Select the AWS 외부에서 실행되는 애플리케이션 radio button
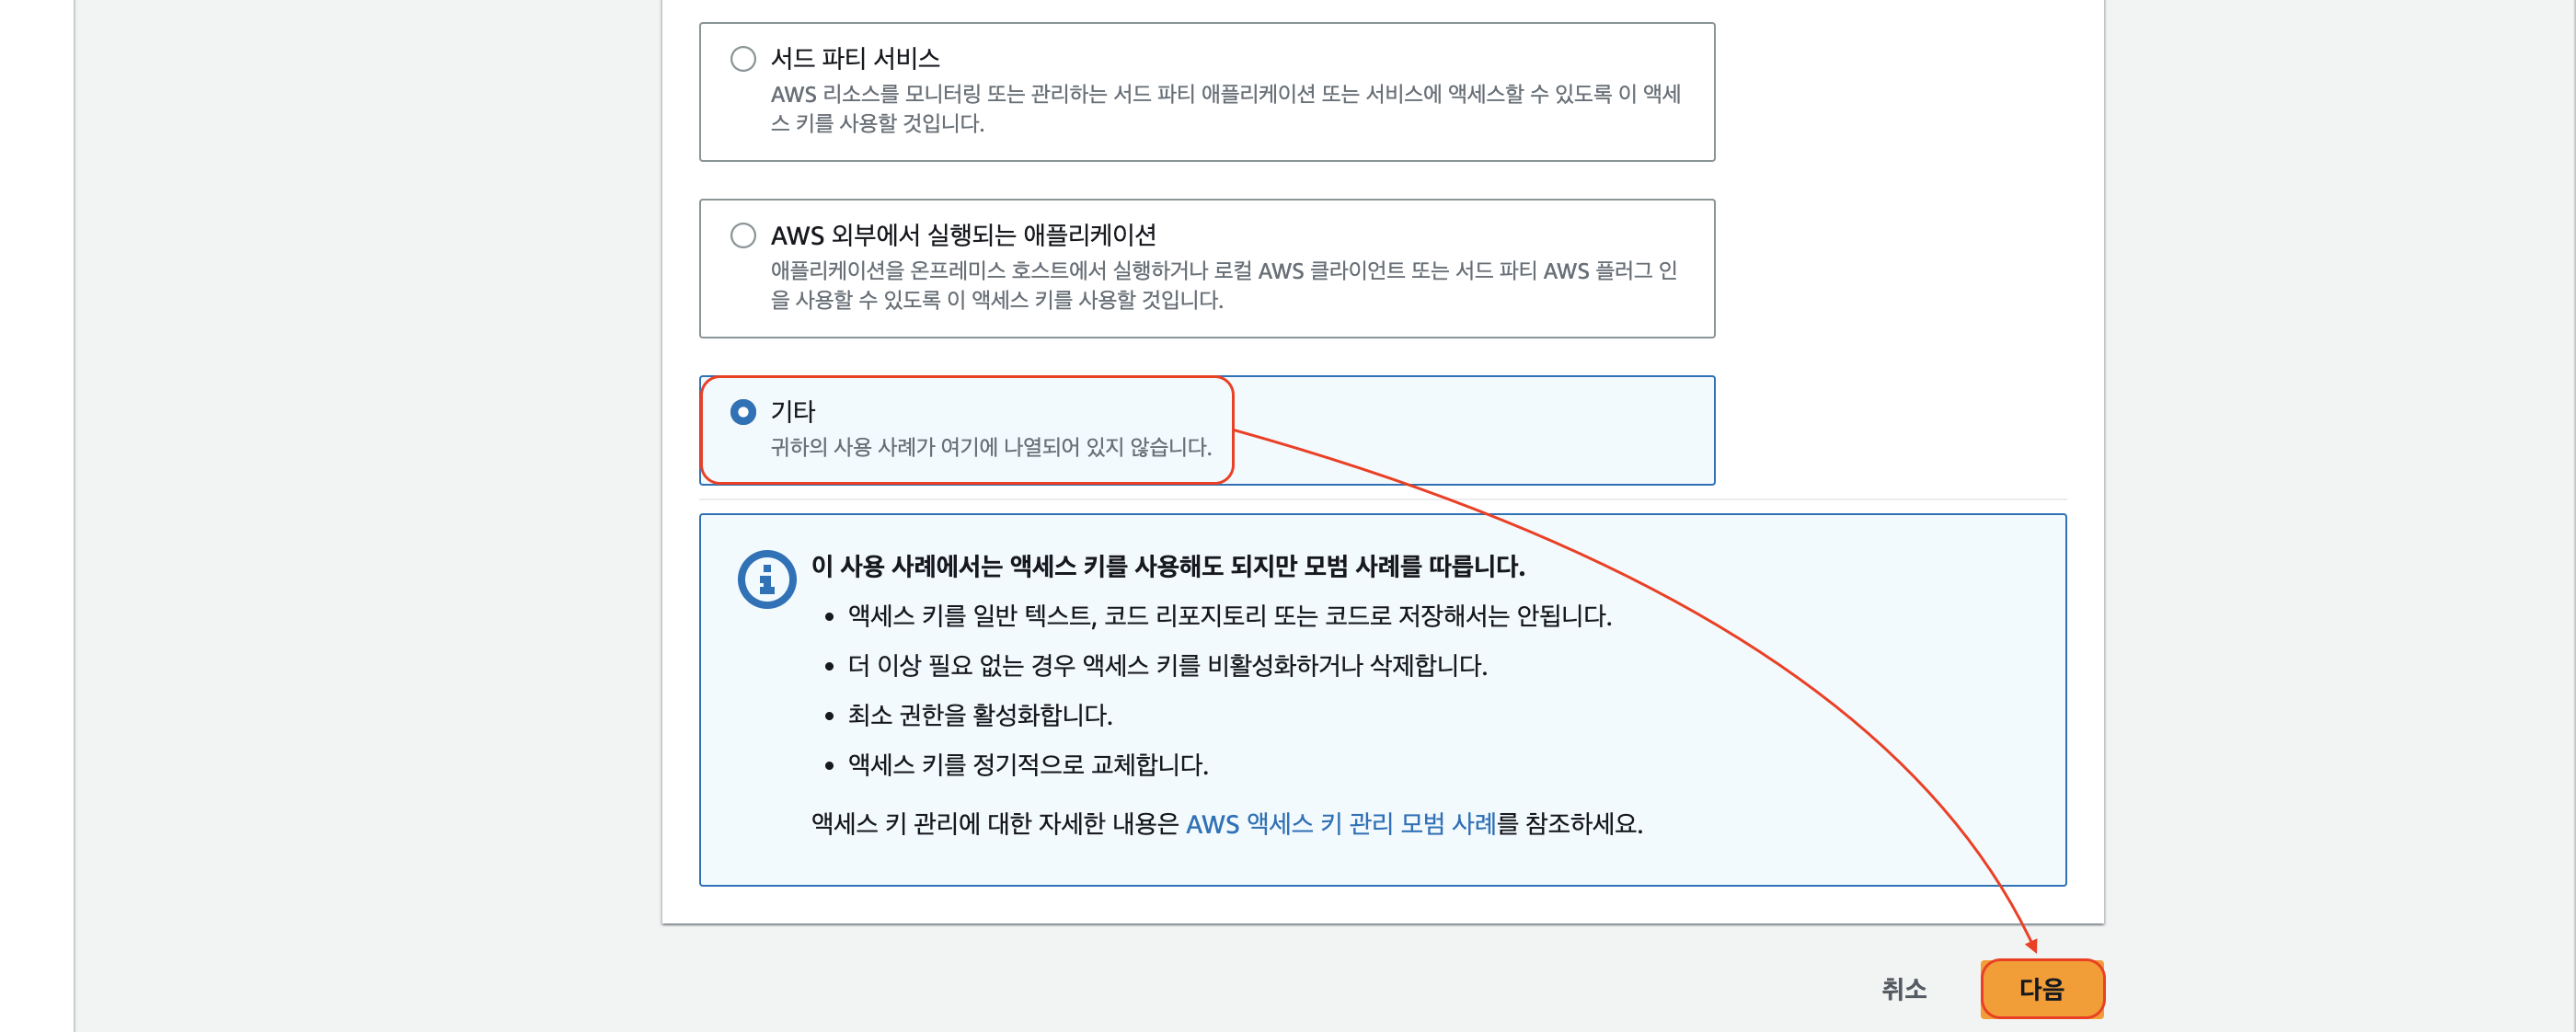Viewport: 2576px width, 1032px height. 742,236
